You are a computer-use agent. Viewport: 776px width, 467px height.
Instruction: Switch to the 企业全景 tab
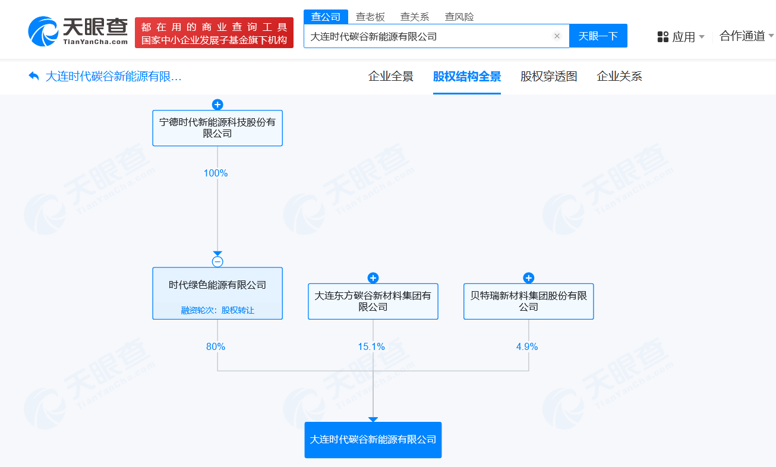point(391,77)
